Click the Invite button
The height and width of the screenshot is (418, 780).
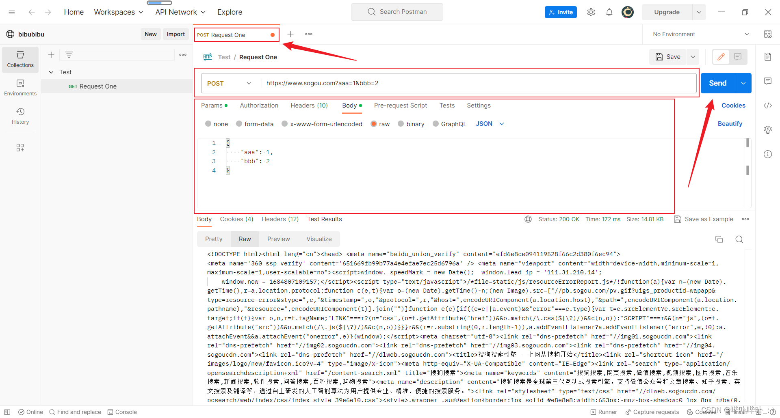[x=561, y=12]
